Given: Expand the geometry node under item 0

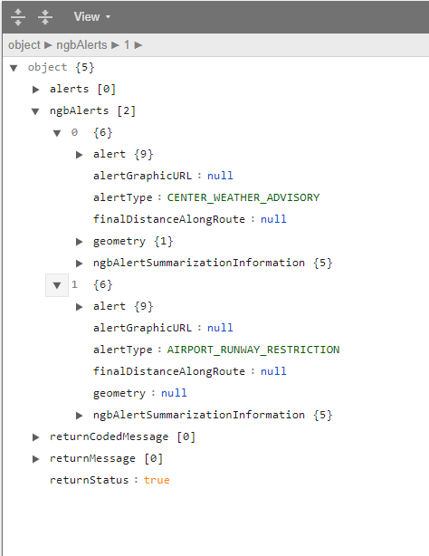Looking at the screenshot, I should (79, 242).
